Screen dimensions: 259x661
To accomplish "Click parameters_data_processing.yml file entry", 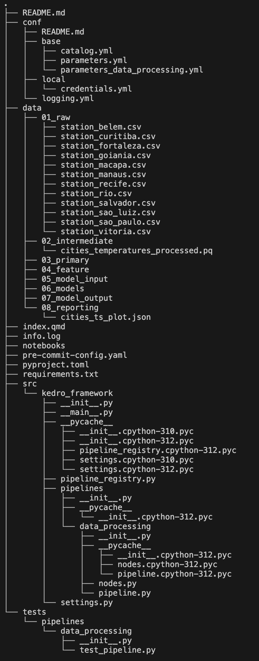I will [132, 70].
